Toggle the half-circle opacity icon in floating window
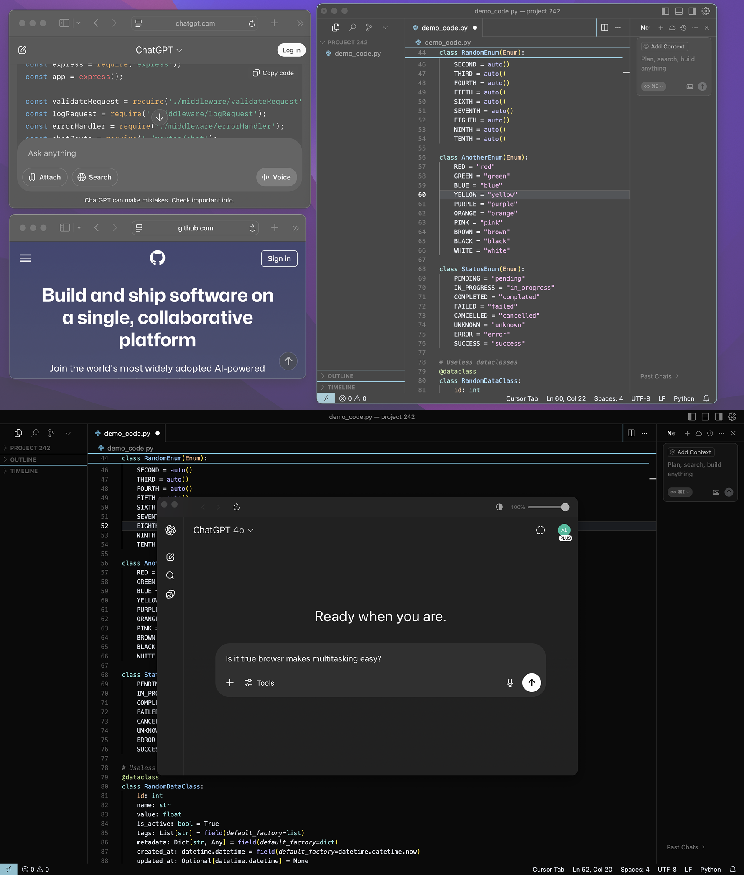744x875 pixels. [499, 507]
